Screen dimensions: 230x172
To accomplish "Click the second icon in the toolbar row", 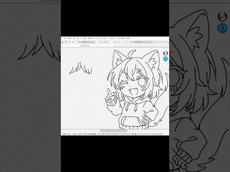I will (x=66, y=42).
